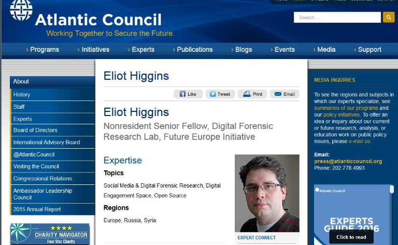Click the Eliot Higgins profile photo

pyautogui.click(x=267, y=193)
